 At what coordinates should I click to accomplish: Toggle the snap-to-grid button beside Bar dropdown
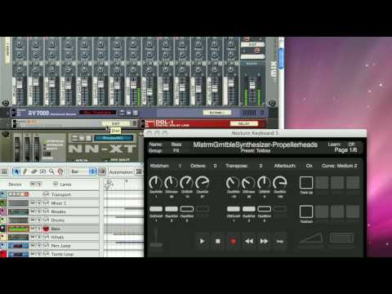tap(102, 171)
